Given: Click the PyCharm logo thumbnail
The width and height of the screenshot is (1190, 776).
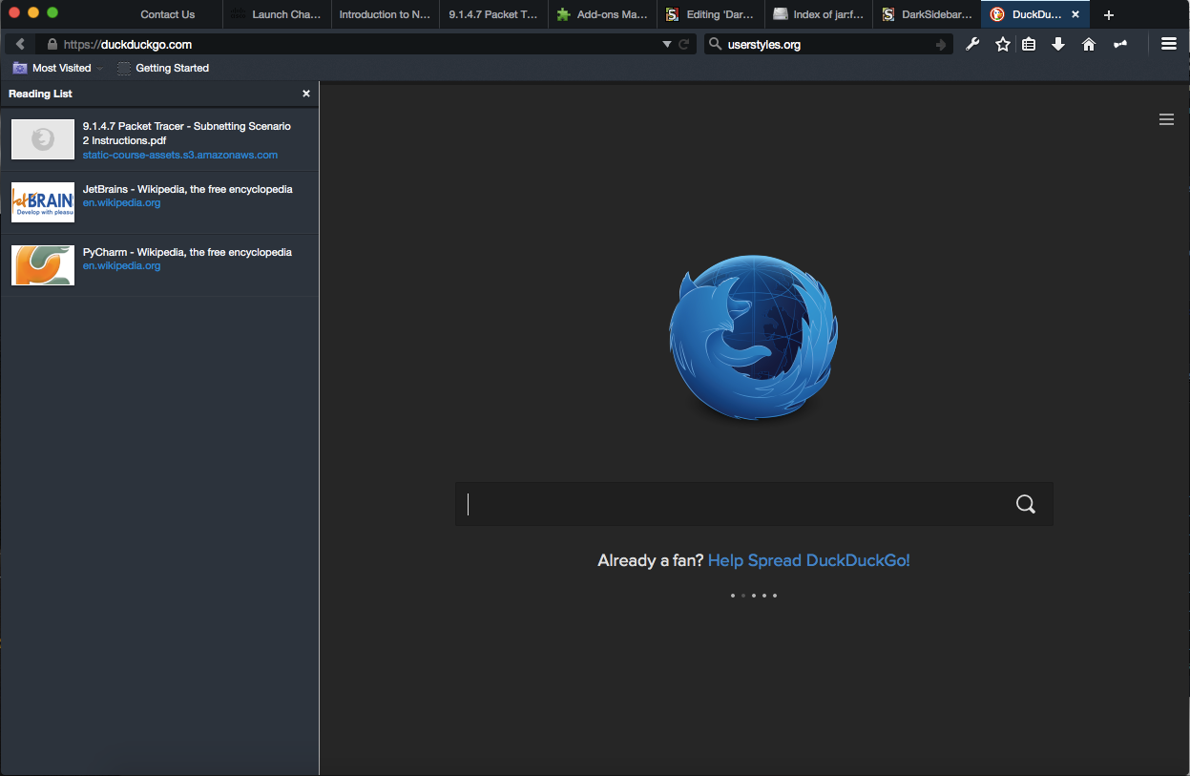Looking at the screenshot, I should click(43, 265).
